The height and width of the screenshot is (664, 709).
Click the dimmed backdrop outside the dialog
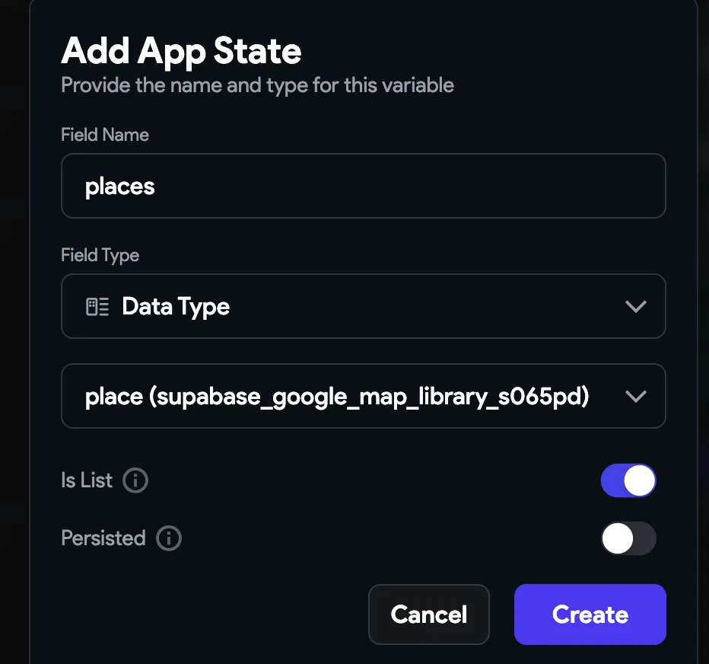tap(14, 305)
